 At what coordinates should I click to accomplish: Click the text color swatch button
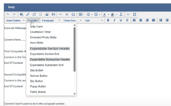105,15
